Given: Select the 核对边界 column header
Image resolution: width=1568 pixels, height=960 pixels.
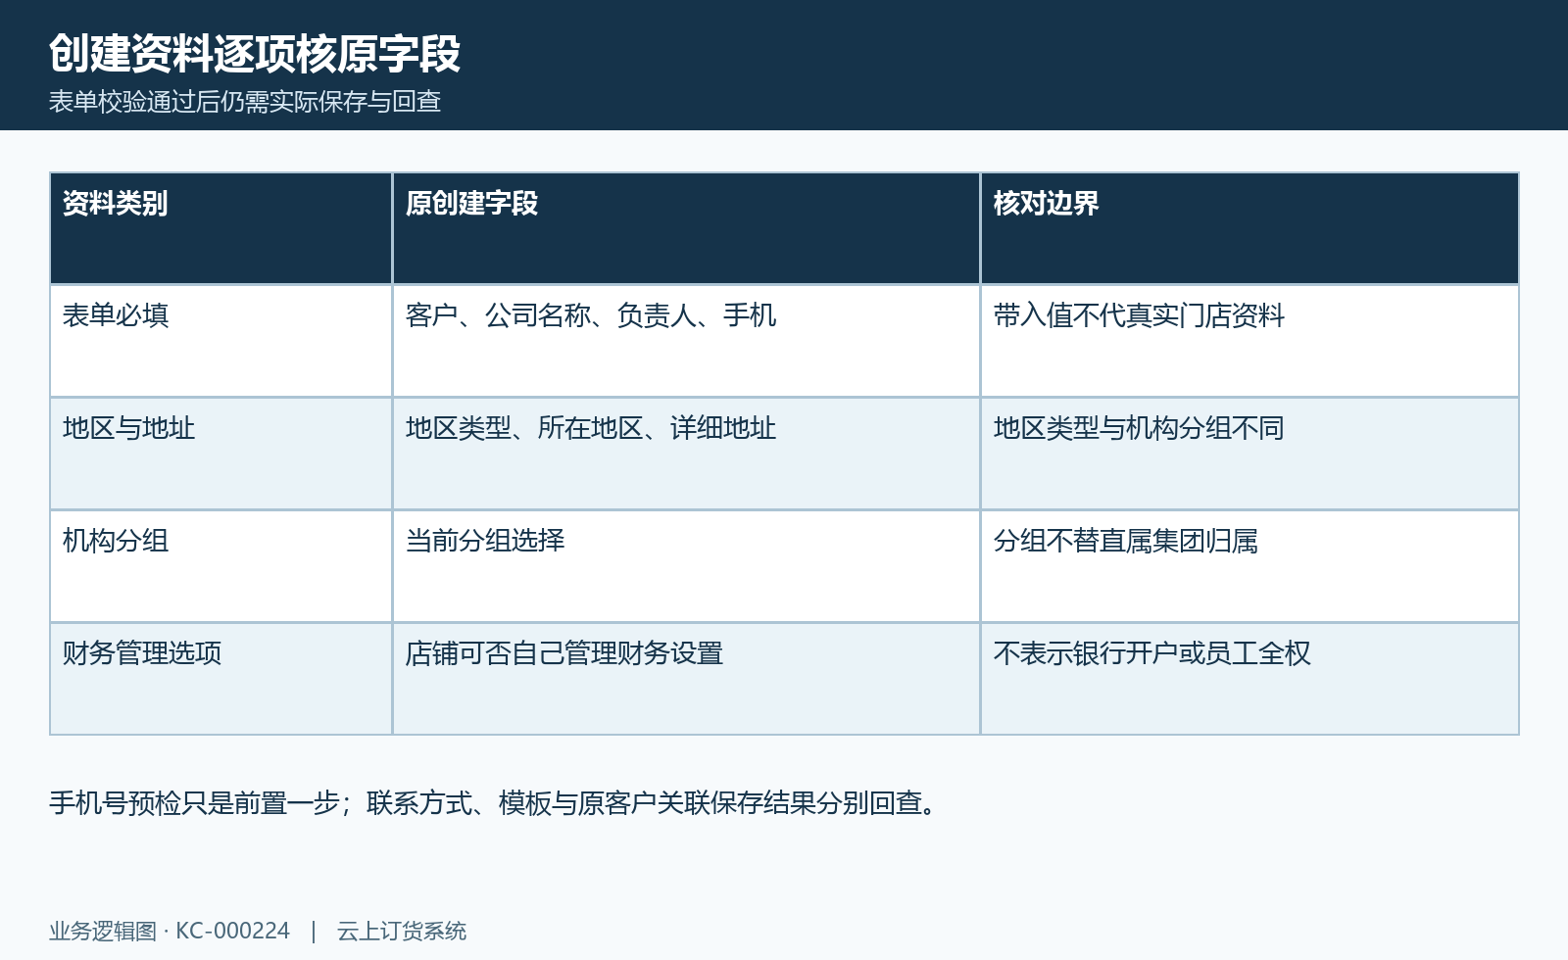Looking at the screenshot, I should [1249, 228].
